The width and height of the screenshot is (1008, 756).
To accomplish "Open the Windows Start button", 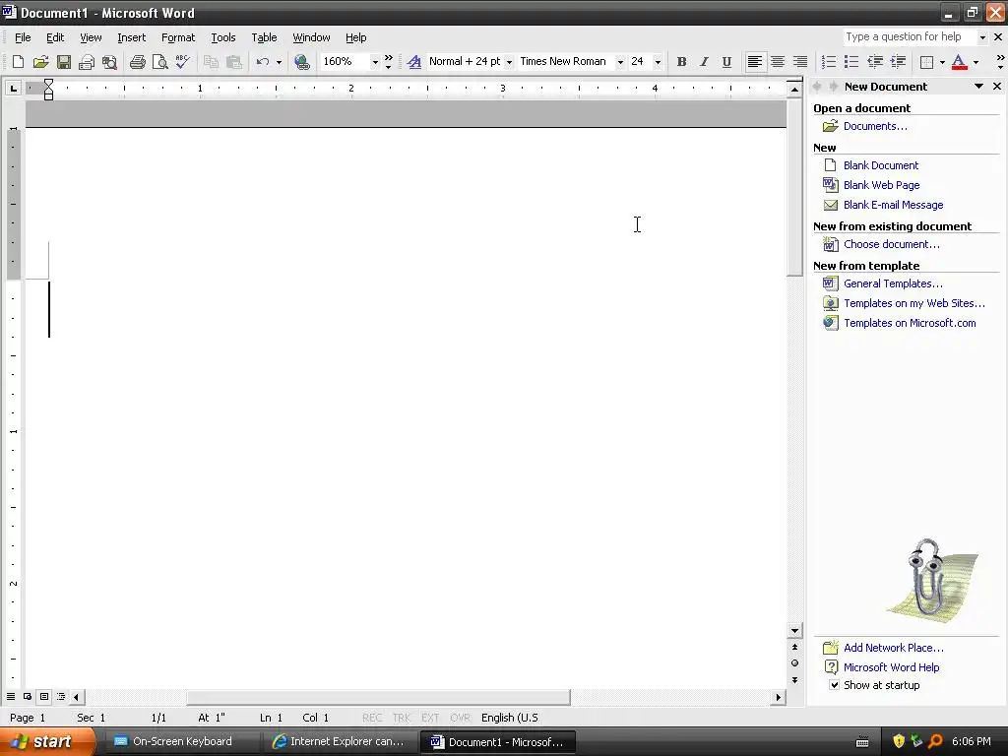I will (47, 741).
